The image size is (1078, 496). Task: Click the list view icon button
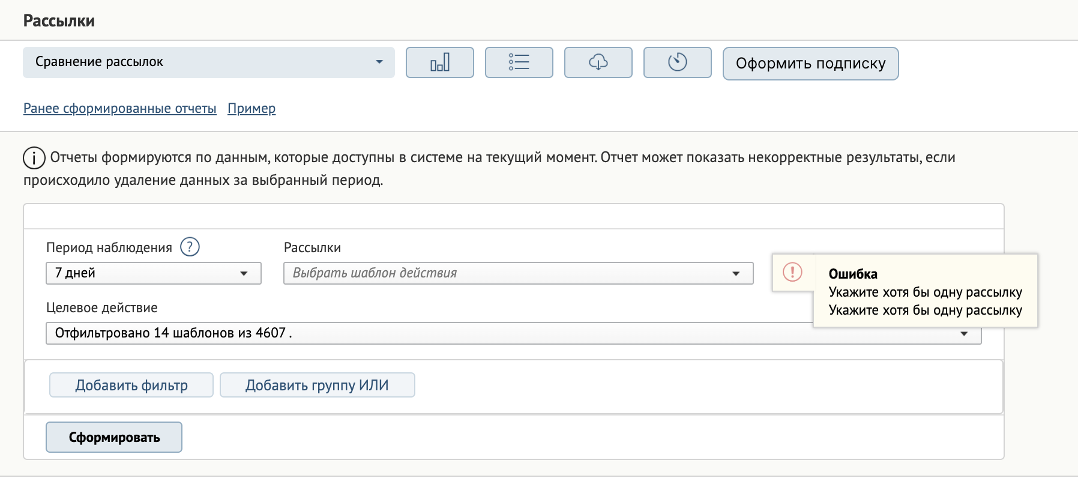click(x=519, y=62)
